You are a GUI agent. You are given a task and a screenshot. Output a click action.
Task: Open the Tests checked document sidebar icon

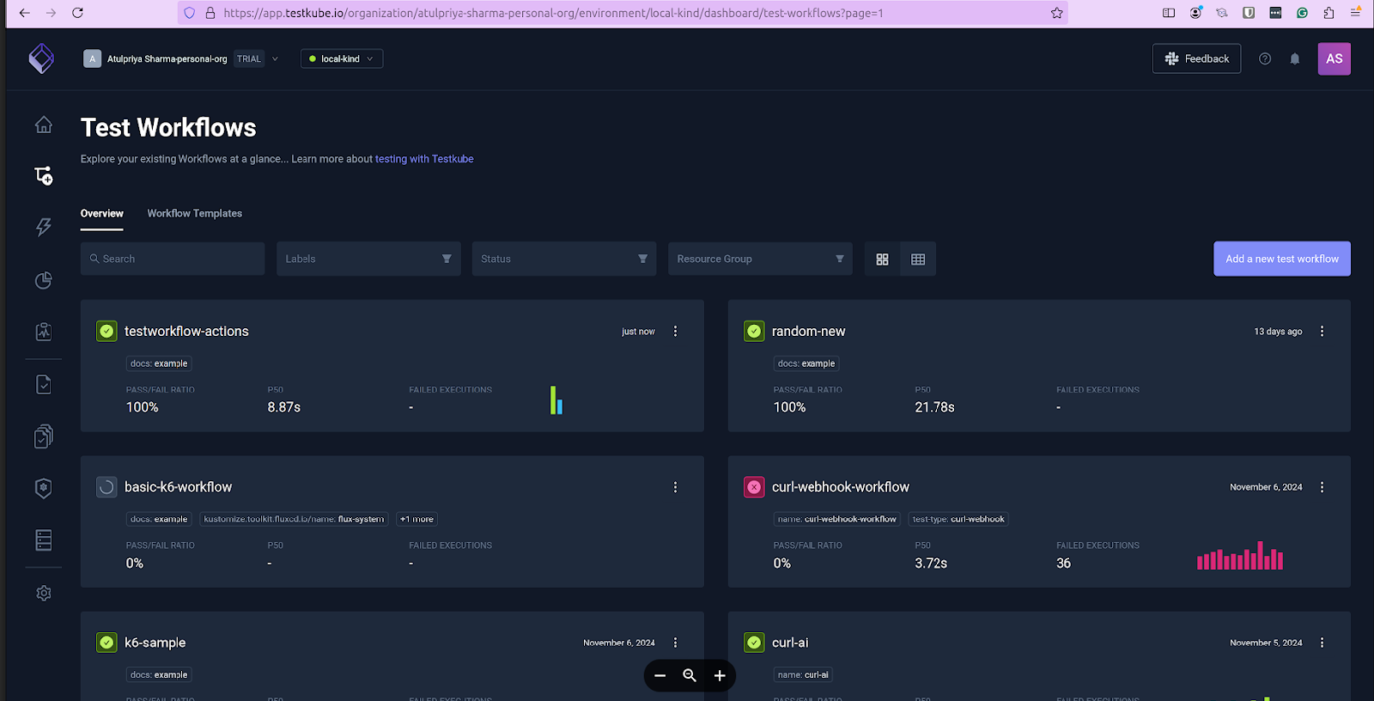click(x=44, y=384)
